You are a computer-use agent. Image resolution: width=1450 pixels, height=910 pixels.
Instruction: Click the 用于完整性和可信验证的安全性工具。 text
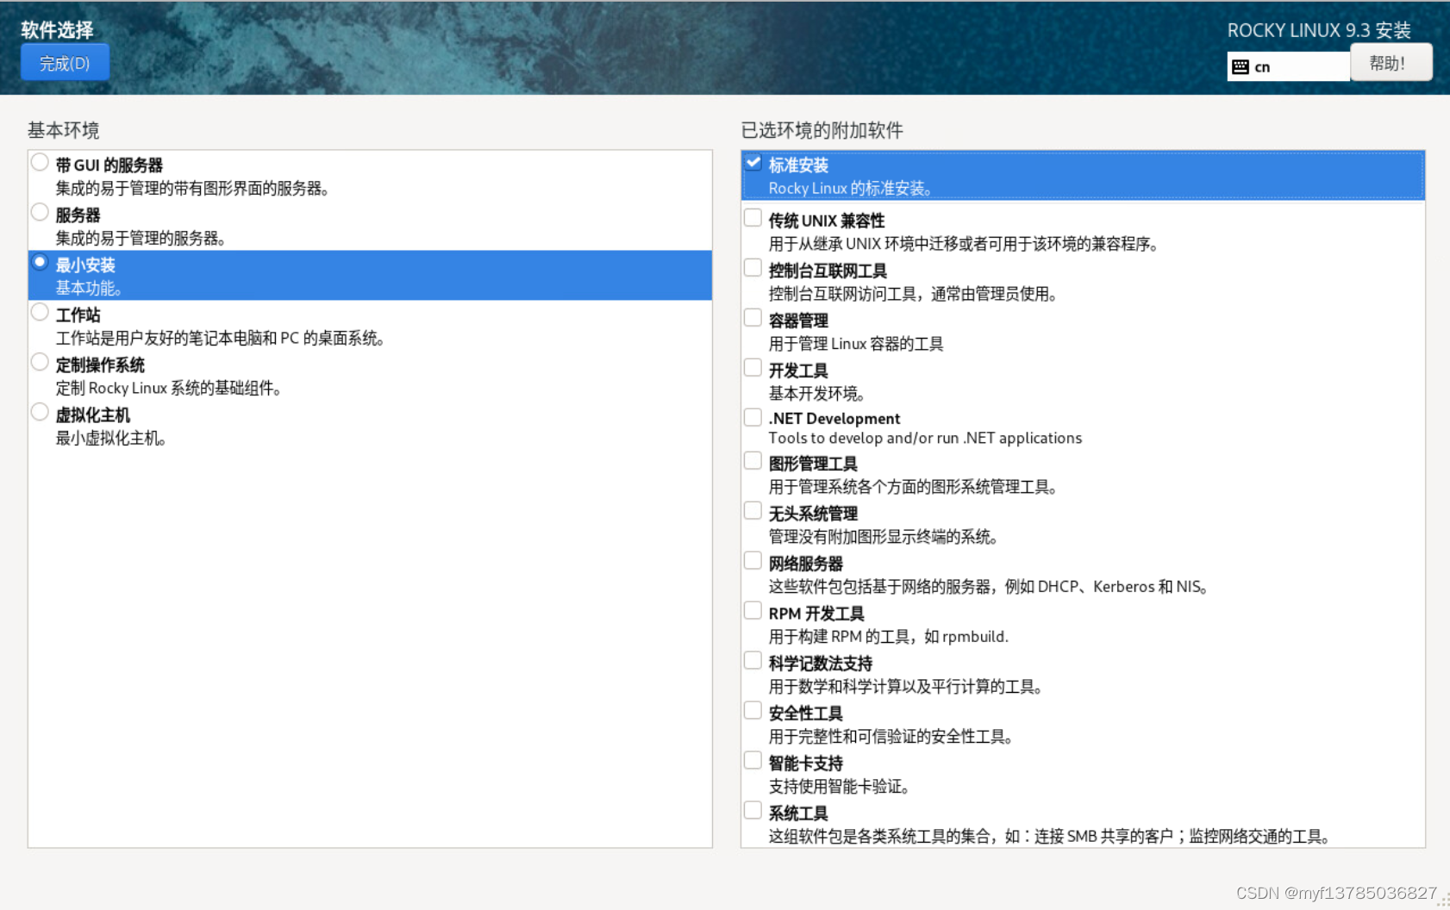891,737
